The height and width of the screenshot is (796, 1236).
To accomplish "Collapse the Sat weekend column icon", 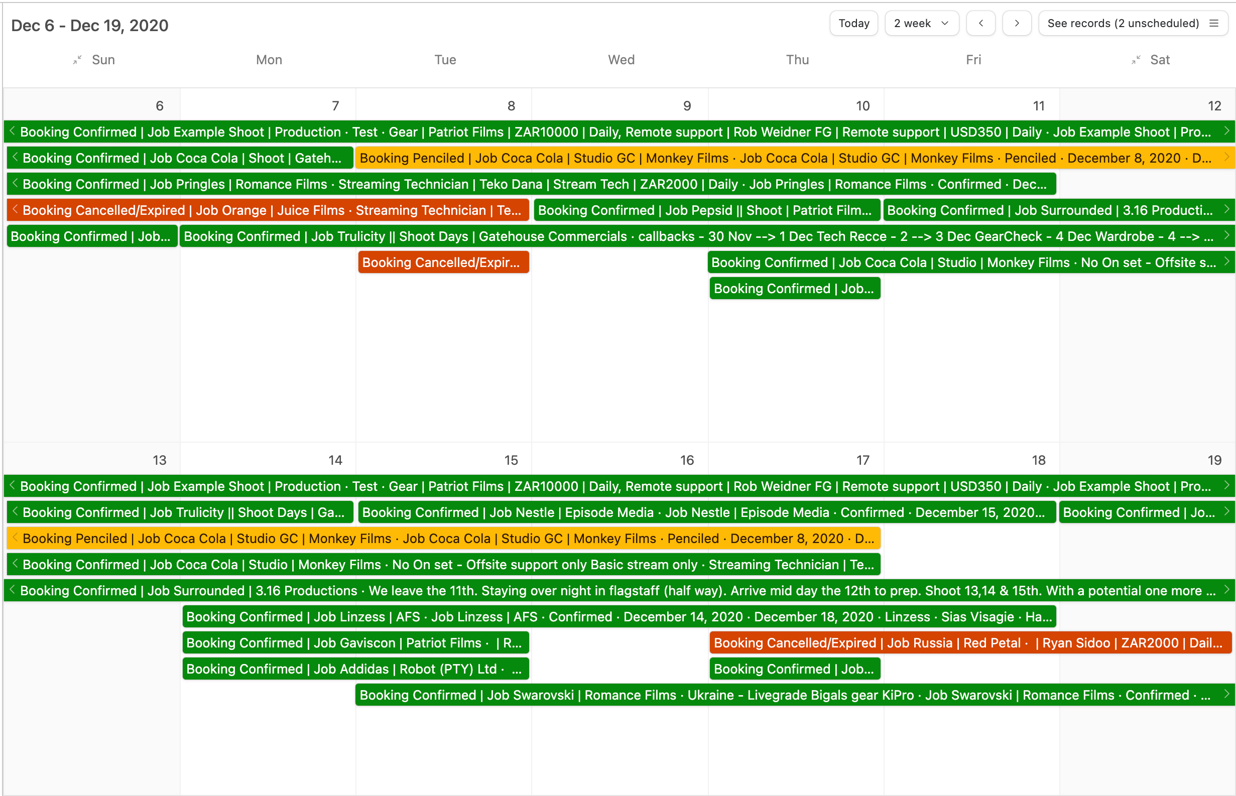I will point(1136,60).
